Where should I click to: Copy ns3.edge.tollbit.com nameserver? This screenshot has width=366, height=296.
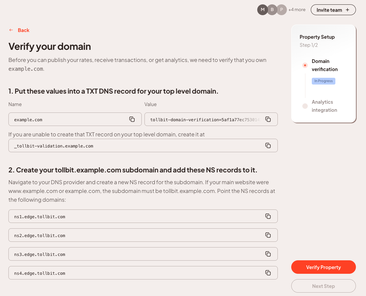coord(268,254)
